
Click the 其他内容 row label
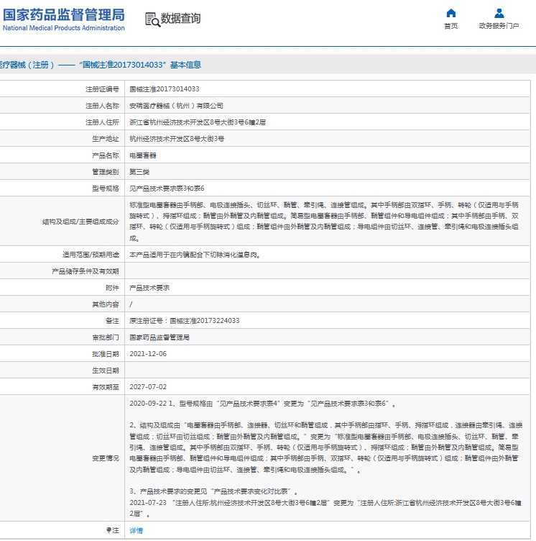[x=106, y=304]
